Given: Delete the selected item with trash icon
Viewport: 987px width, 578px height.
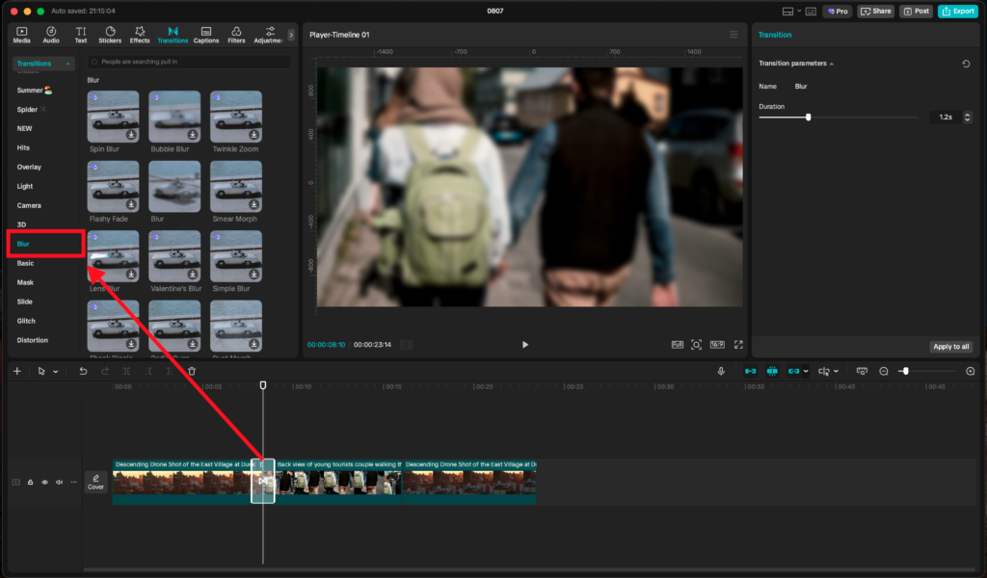Looking at the screenshot, I should coord(192,371).
